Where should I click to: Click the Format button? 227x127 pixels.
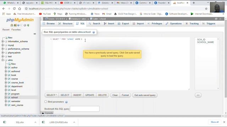125,95
